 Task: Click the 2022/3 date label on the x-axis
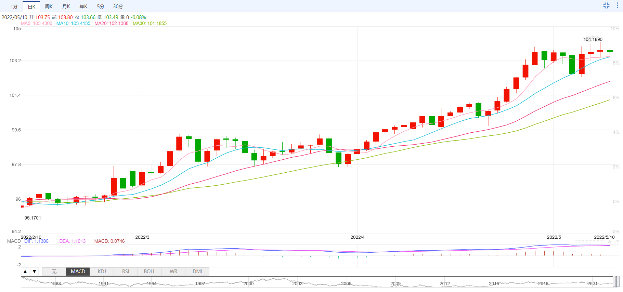(142, 237)
